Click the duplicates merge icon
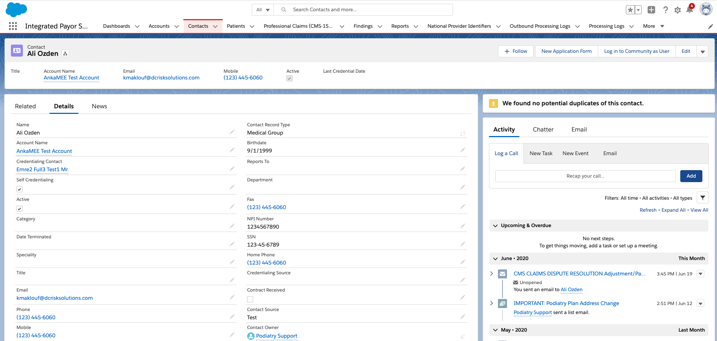The width and height of the screenshot is (717, 341). [x=493, y=103]
